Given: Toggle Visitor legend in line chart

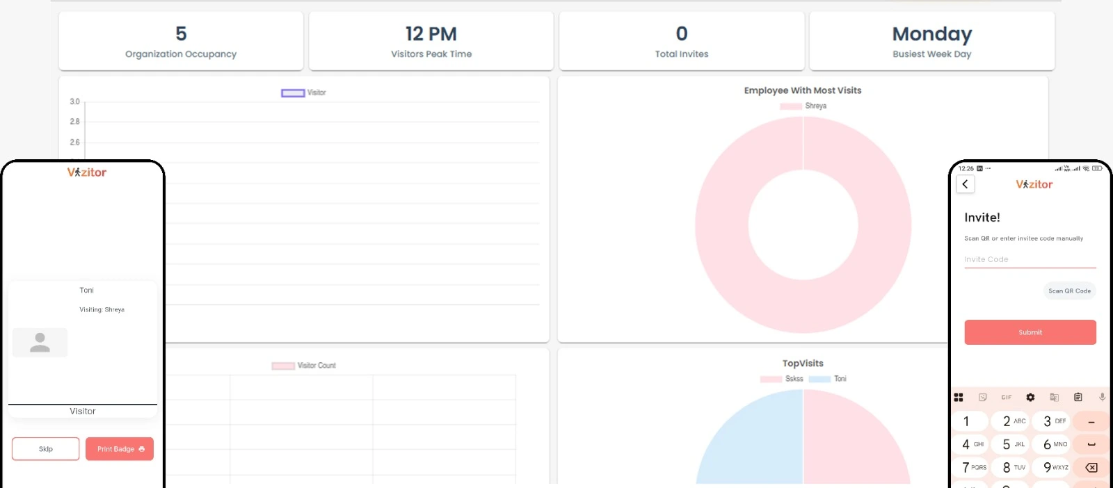Looking at the screenshot, I should [x=303, y=92].
